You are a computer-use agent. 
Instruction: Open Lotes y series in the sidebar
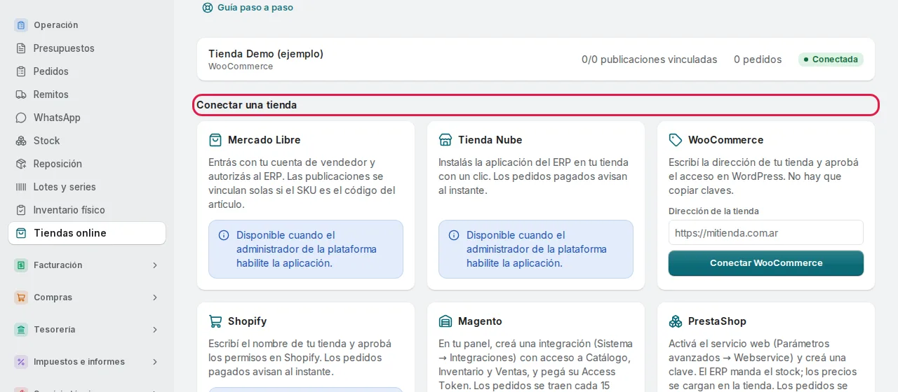click(x=87, y=187)
